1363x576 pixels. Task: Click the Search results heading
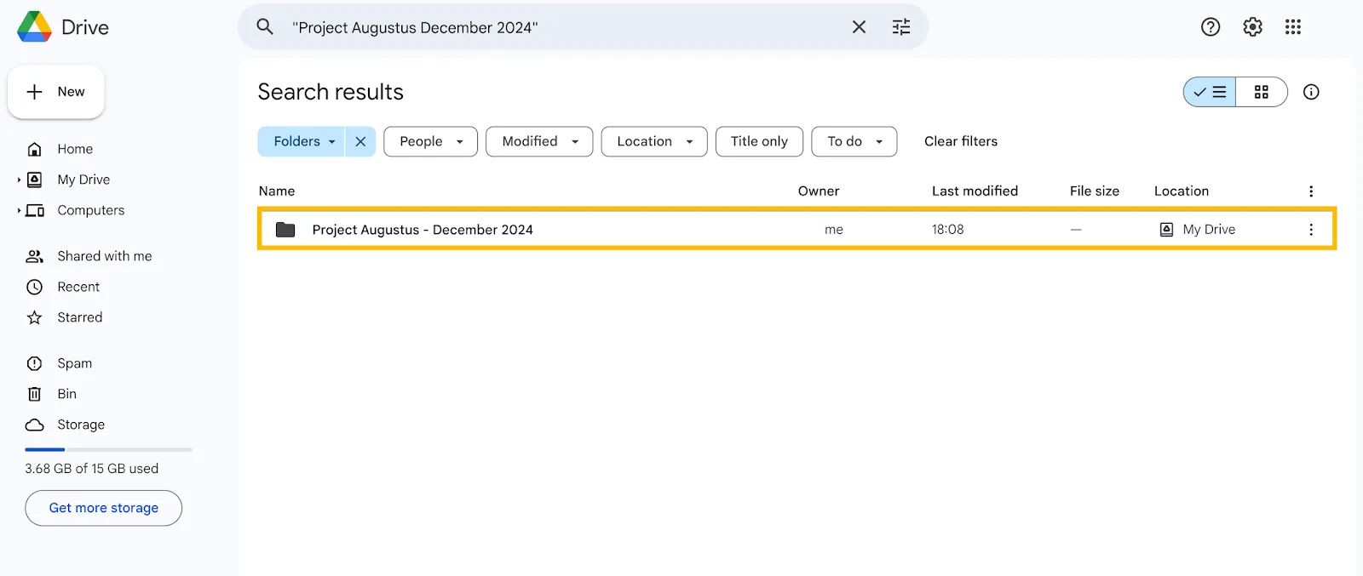tap(331, 92)
